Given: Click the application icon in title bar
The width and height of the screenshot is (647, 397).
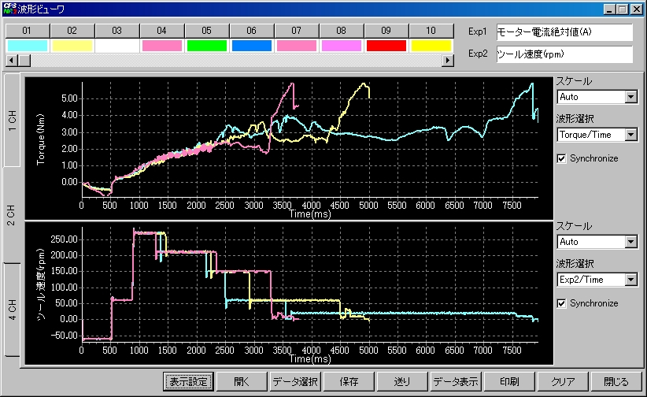Looking at the screenshot, I should pos(11,9).
